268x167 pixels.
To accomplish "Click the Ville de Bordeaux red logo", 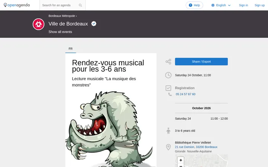I will tap(38, 24).
